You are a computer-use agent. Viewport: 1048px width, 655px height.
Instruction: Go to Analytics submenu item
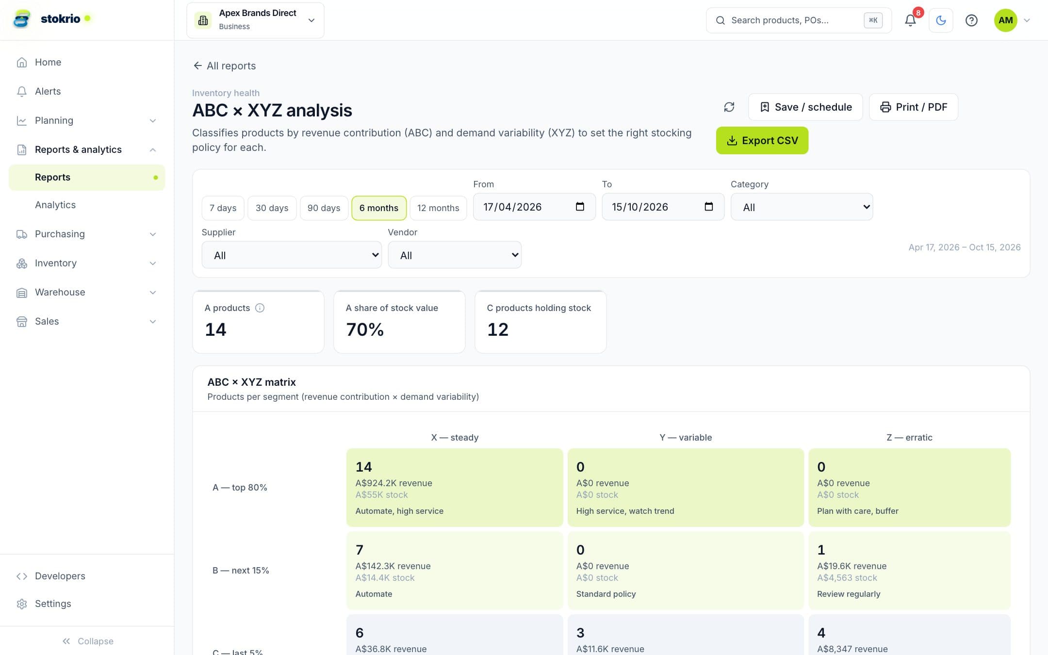[x=87, y=205]
